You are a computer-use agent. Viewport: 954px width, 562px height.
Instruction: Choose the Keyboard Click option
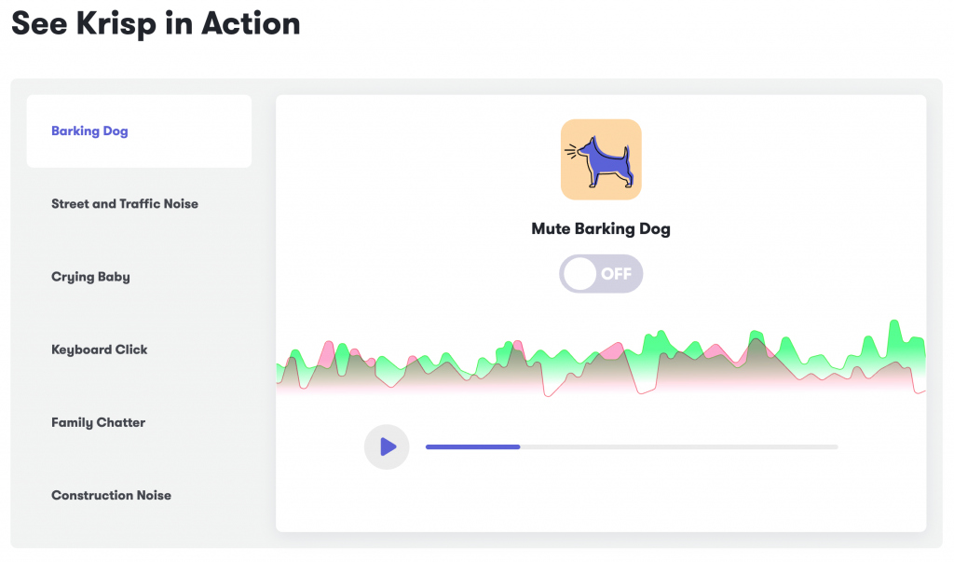pyautogui.click(x=100, y=350)
